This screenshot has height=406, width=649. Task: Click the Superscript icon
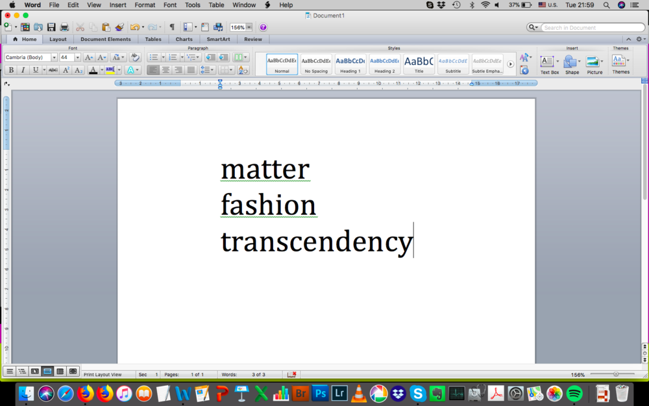pyautogui.click(x=66, y=70)
